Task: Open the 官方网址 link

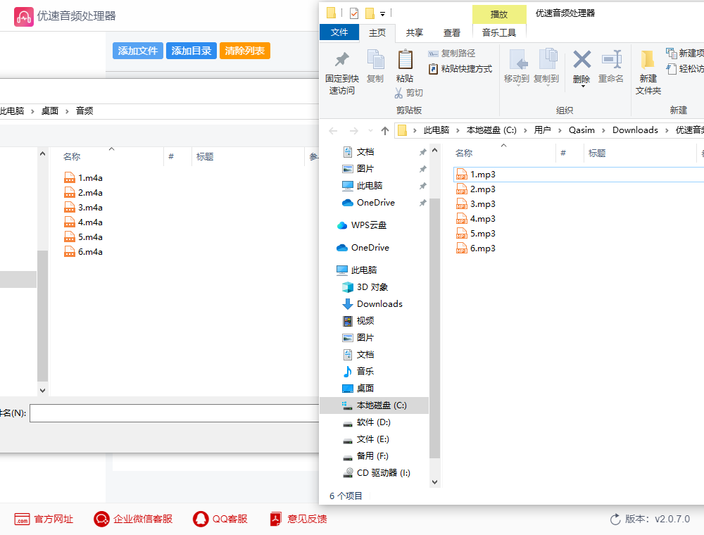Action: tap(44, 520)
